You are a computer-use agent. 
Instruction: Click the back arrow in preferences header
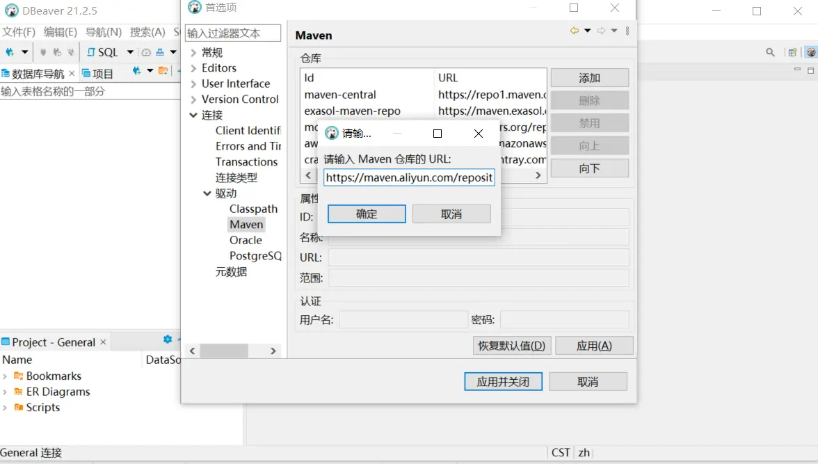point(575,31)
